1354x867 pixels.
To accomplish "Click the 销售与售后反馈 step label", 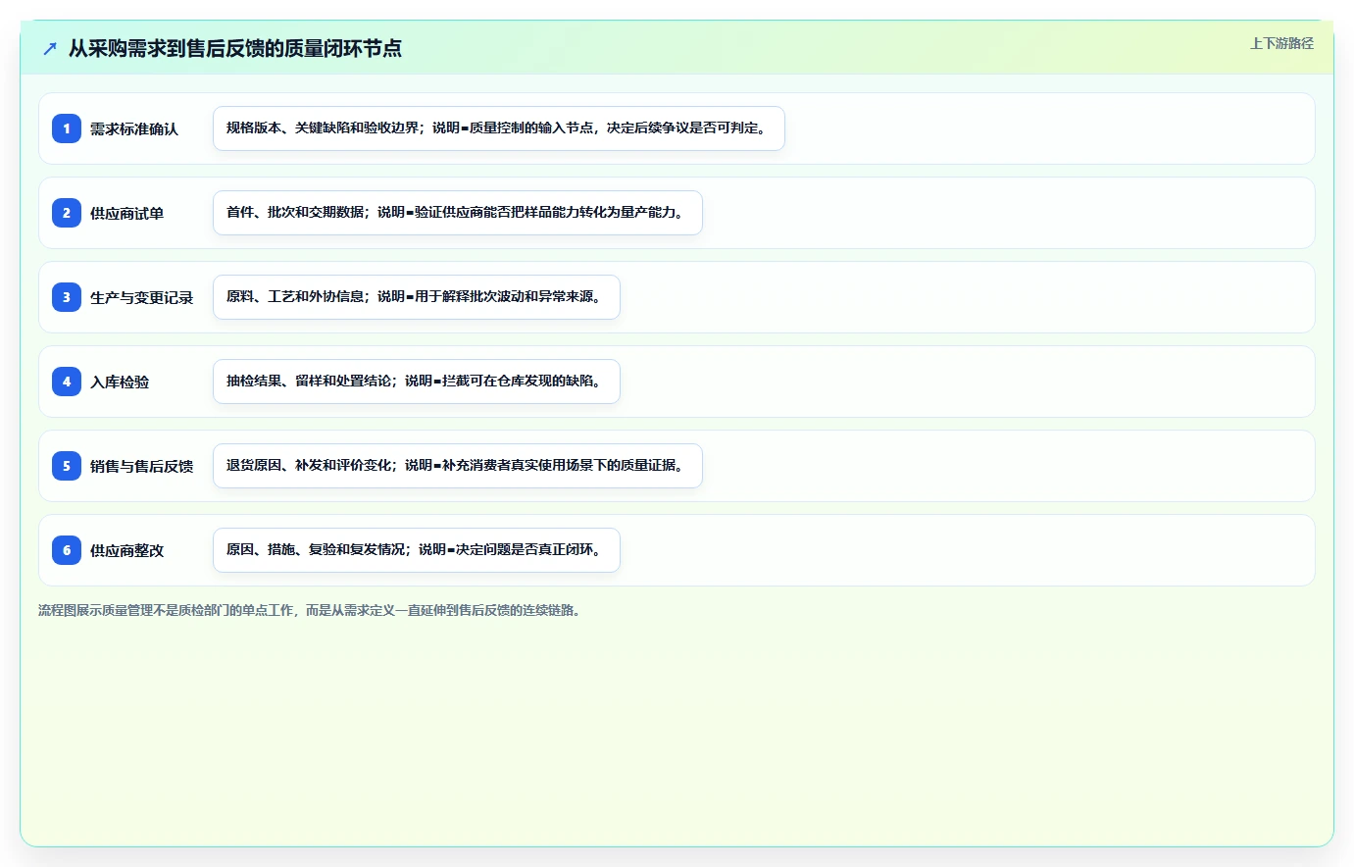I will pyautogui.click(x=142, y=466).
